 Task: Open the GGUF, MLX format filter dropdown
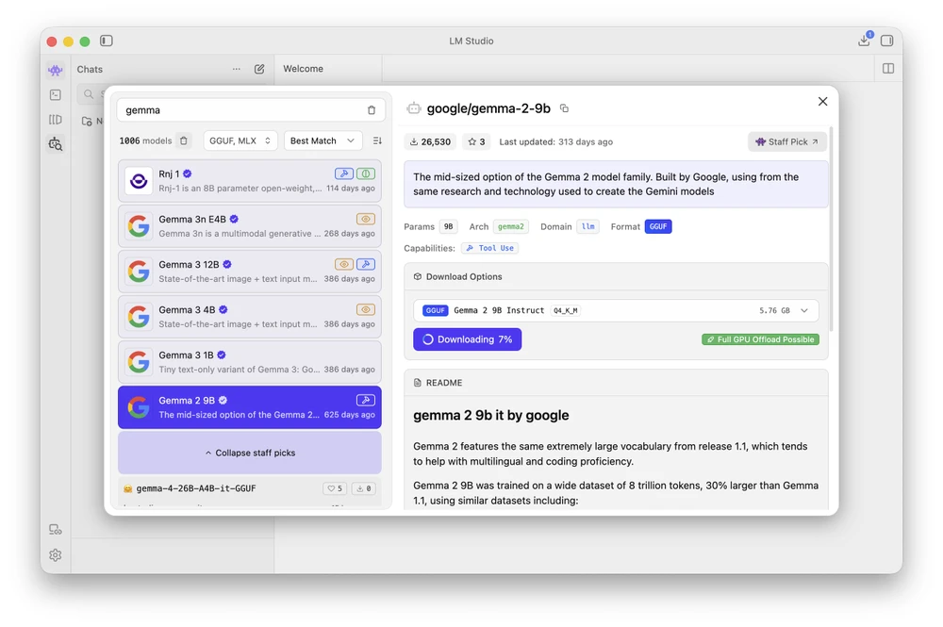240,140
